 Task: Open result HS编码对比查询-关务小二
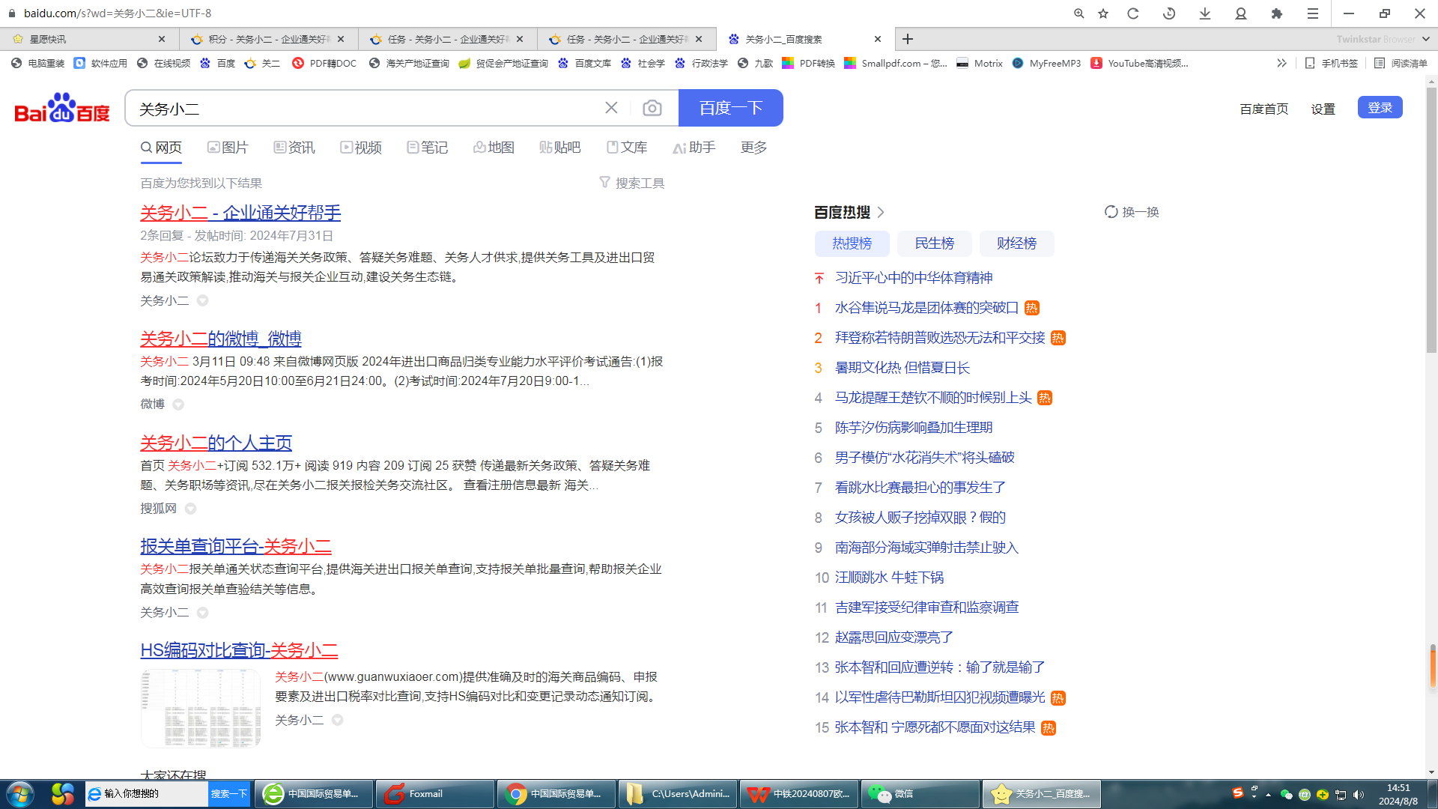pyautogui.click(x=239, y=650)
